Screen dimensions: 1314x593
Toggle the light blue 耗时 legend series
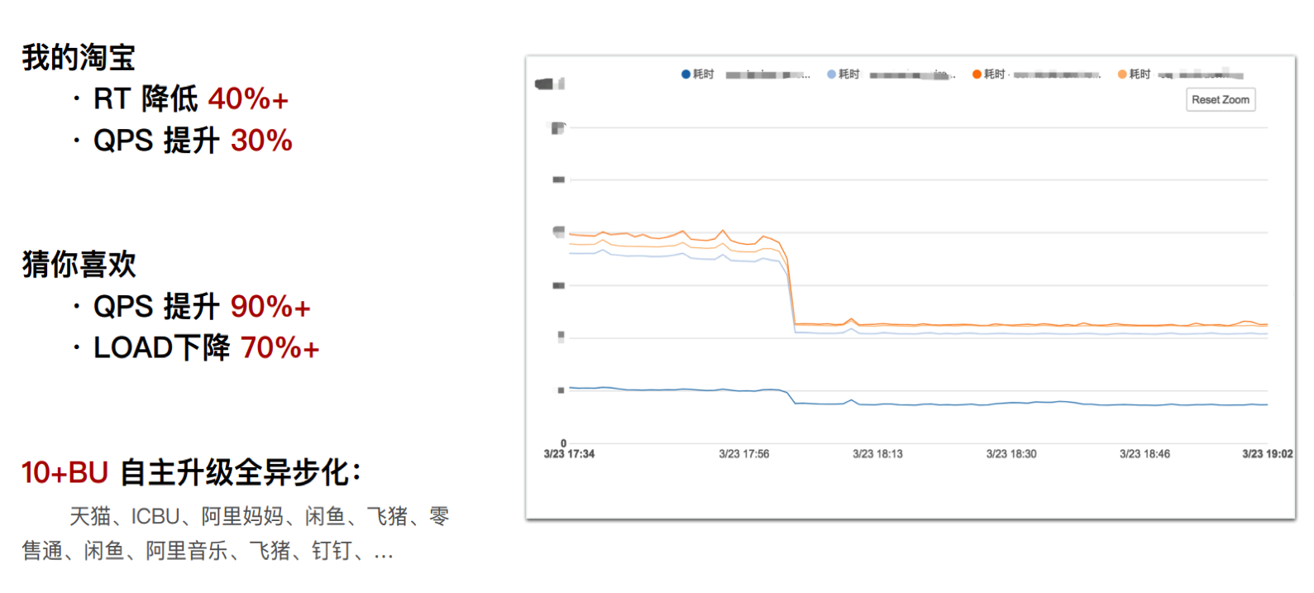point(891,74)
